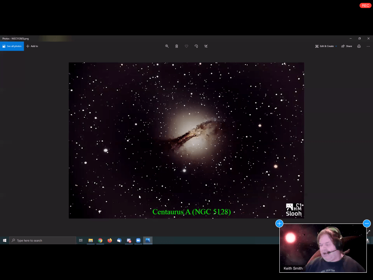Screen dimensions: 373x280
Task: Enlarge video with the blue plus button
Action: 279,223
